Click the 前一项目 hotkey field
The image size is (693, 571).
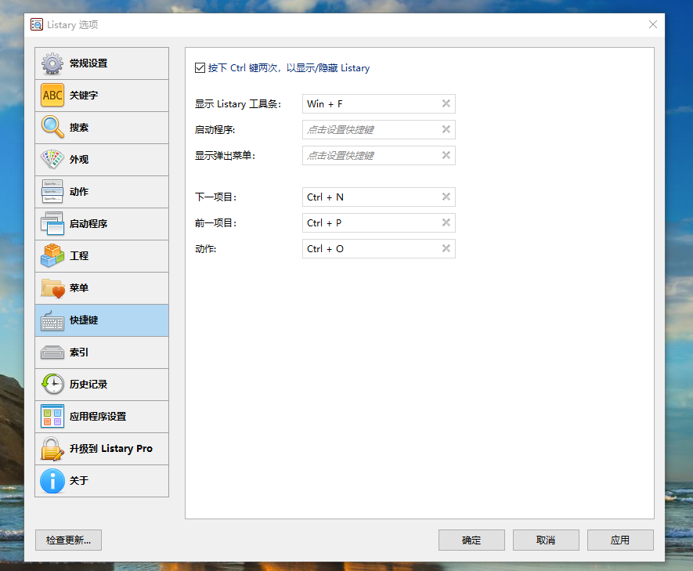pos(379,222)
